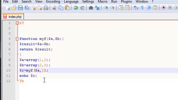The height and width of the screenshot is (100, 178).
Task: Save all files with Save All icon
Action: pyautogui.click(x=27, y=8)
